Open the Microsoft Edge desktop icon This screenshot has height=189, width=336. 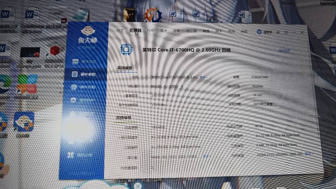[x=4, y=90]
